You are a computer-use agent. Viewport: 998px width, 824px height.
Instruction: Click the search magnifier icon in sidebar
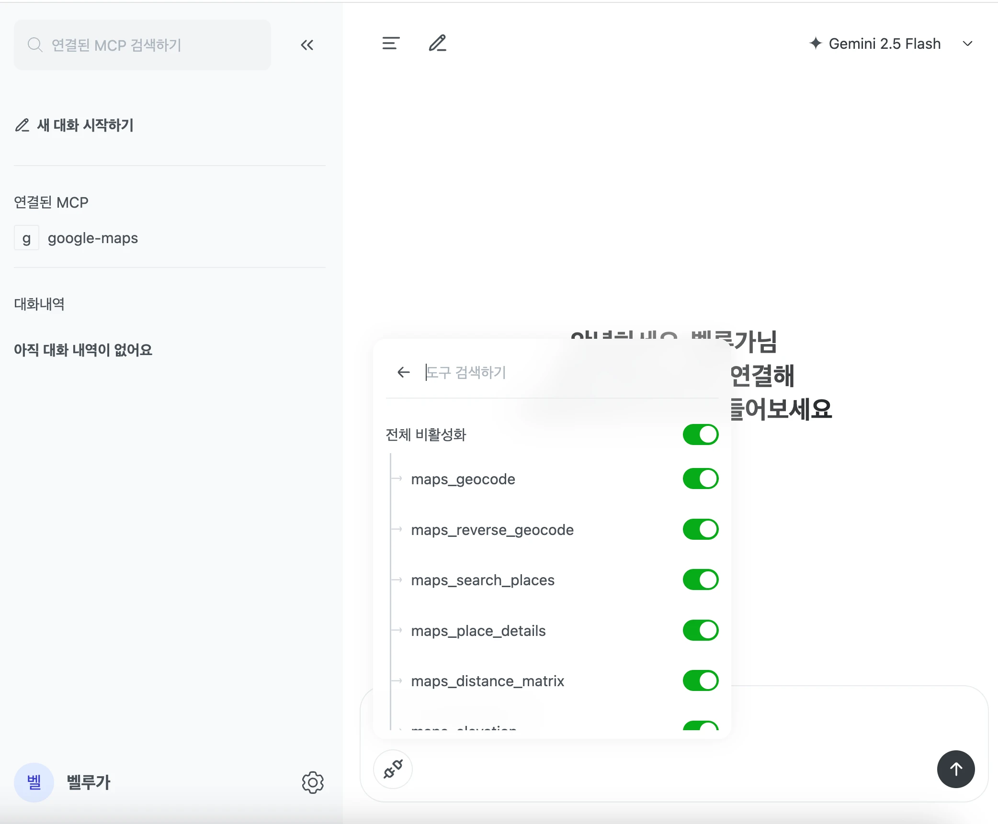35,45
